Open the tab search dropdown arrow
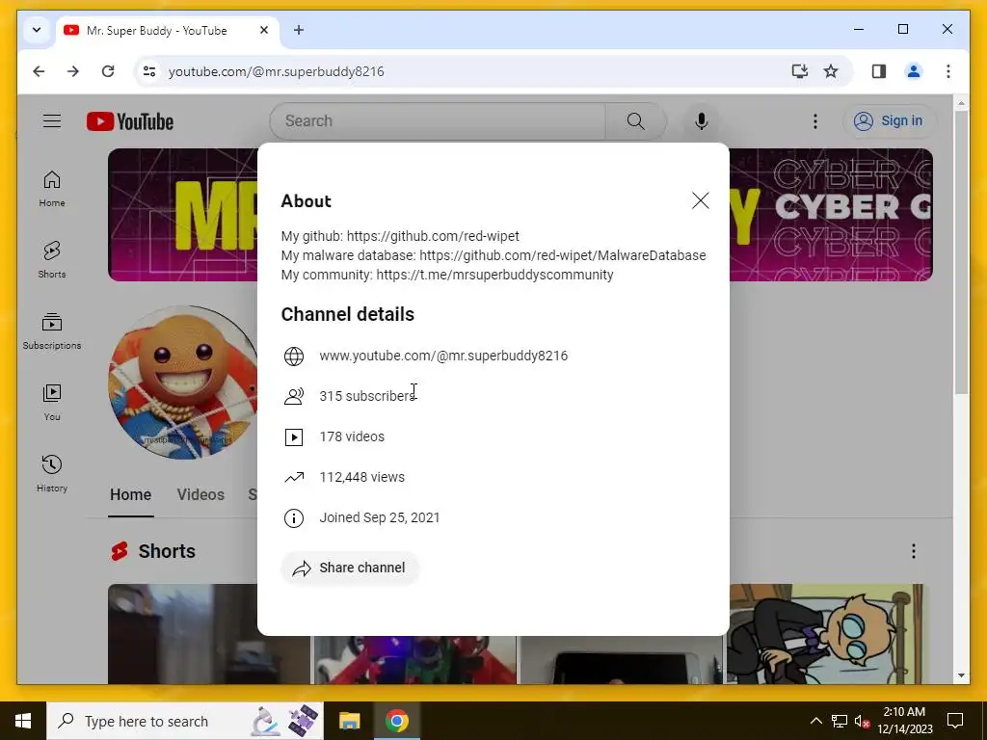Viewport: 987px width, 740px height. click(37, 30)
